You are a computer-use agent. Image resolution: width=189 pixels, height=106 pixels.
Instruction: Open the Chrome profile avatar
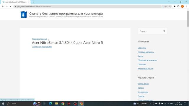(x=183, y=6)
